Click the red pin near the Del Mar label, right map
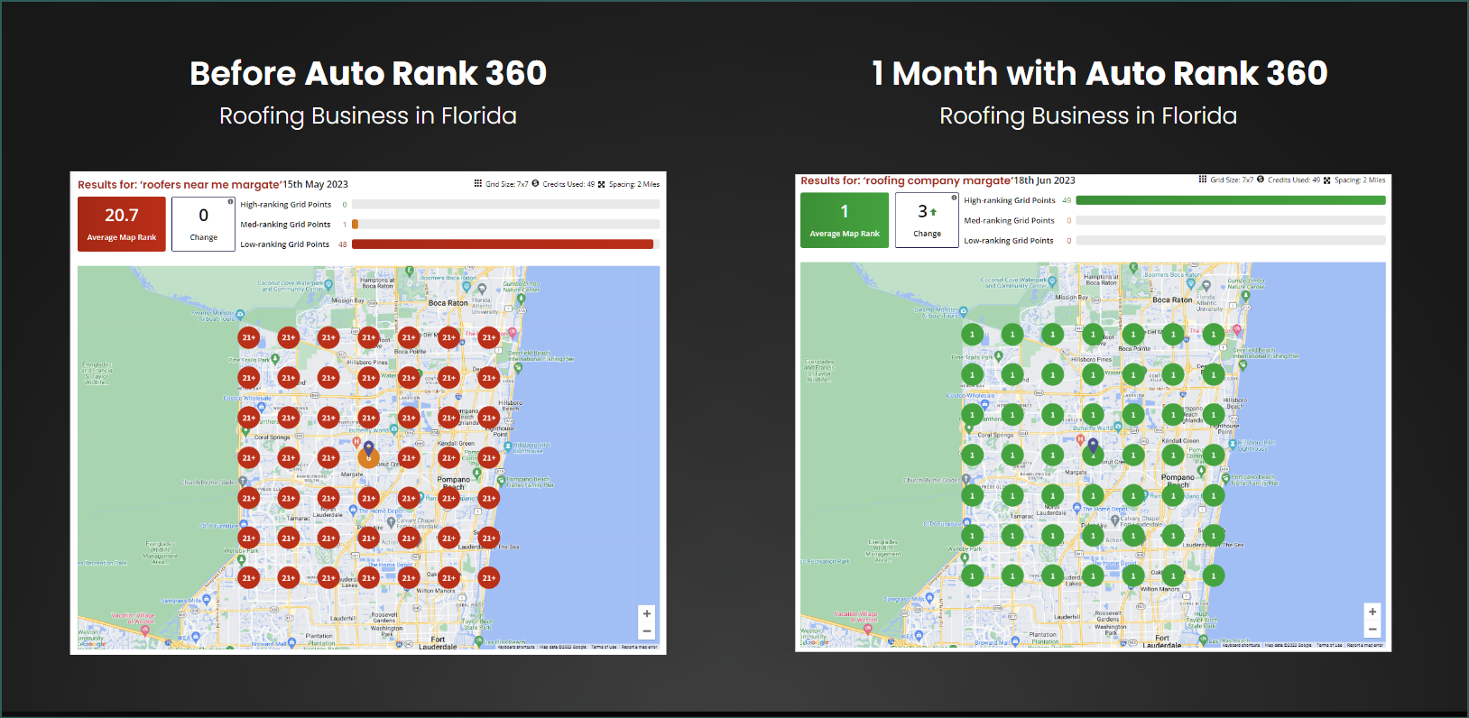 pyautogui.click(x=1237, y=330)
